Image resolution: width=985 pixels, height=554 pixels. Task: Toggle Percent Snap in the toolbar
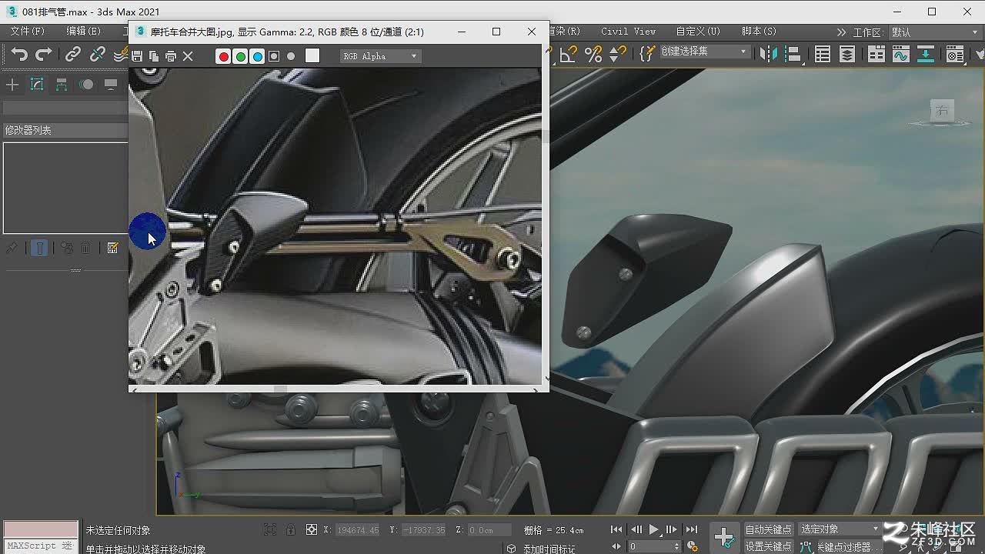click(x=593, y=54)
